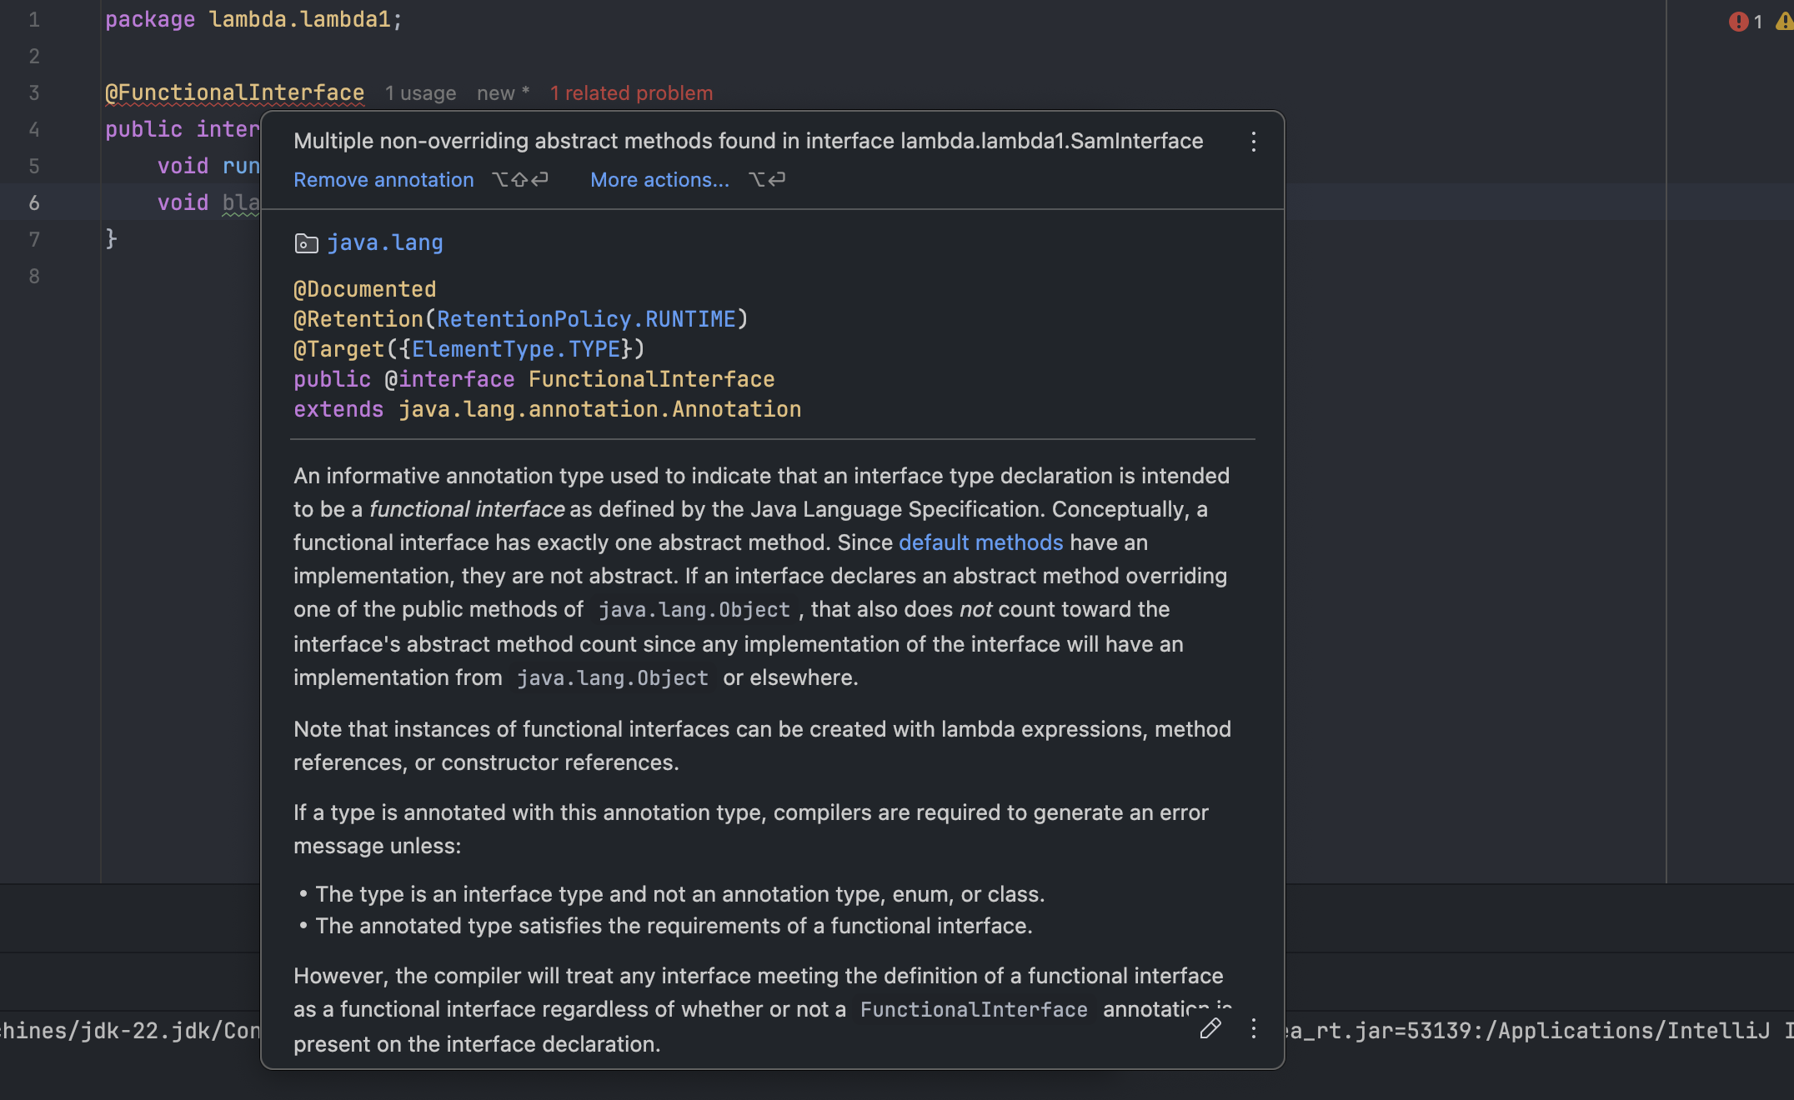Click the 1 usage inlay hint
This screenshot has width=1794, height=1100.
click(x=420, y=93)
